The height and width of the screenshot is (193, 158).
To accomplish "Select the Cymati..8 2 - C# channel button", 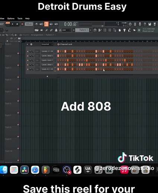I will click(x=47, y=69).
